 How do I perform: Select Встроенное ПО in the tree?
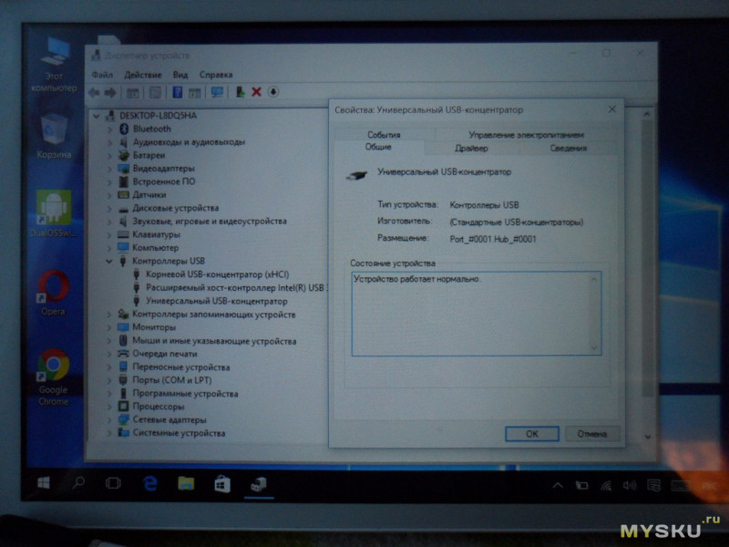164,181
